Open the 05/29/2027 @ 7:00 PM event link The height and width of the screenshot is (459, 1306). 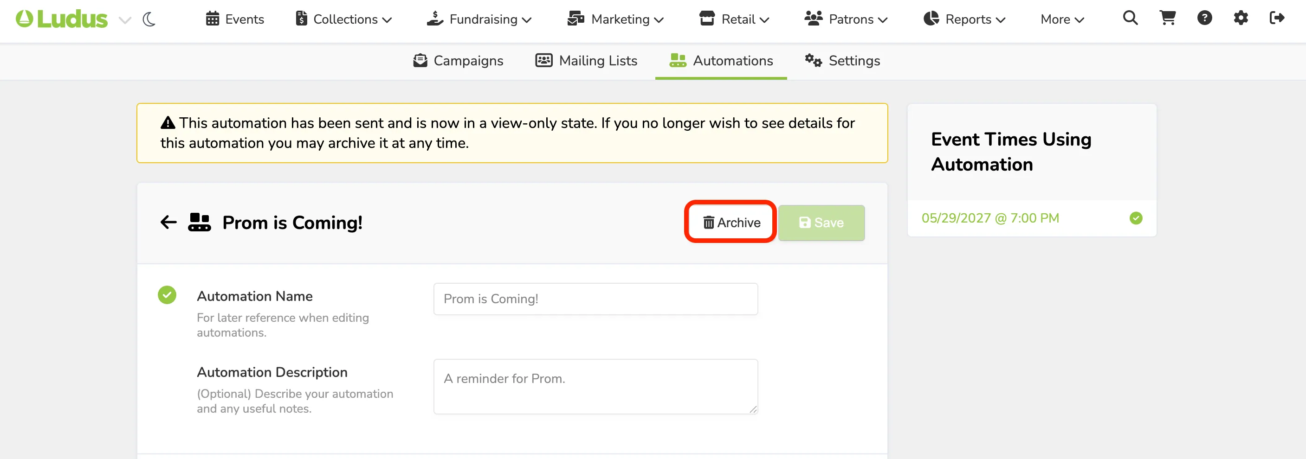pos(990,218)
